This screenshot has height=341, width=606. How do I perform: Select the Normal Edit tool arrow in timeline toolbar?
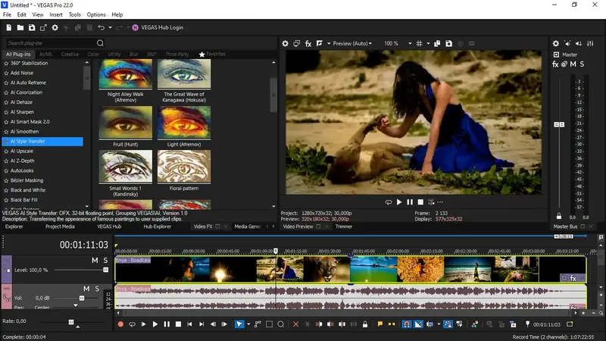click(239, 324)
